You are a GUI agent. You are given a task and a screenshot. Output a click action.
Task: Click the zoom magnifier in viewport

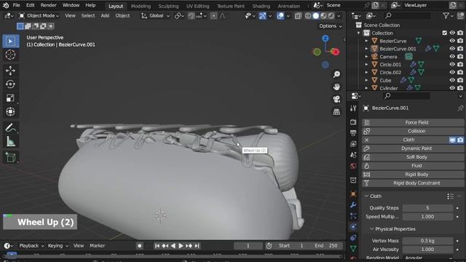click(336, 74)
